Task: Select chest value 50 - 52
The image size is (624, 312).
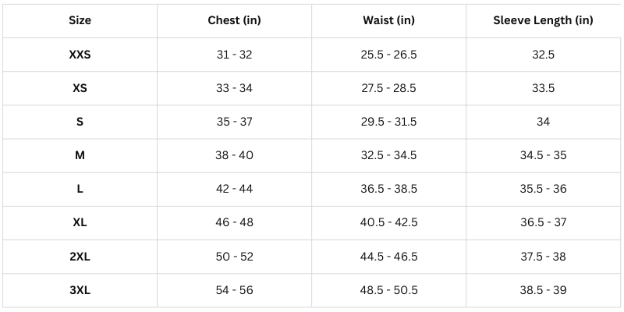Action: (234, 257)
